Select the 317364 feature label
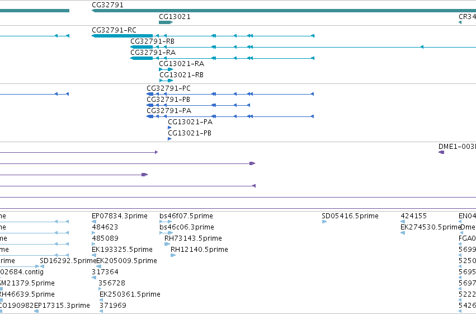This screenshot has width=476, height=314. click(x=105, y=272)
